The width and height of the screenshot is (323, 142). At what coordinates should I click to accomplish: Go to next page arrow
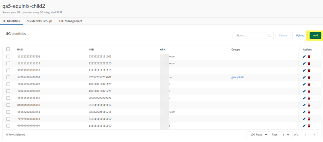click(314, 135)
